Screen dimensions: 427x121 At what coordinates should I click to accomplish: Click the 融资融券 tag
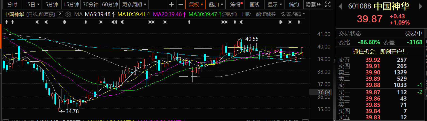[266, 14]
